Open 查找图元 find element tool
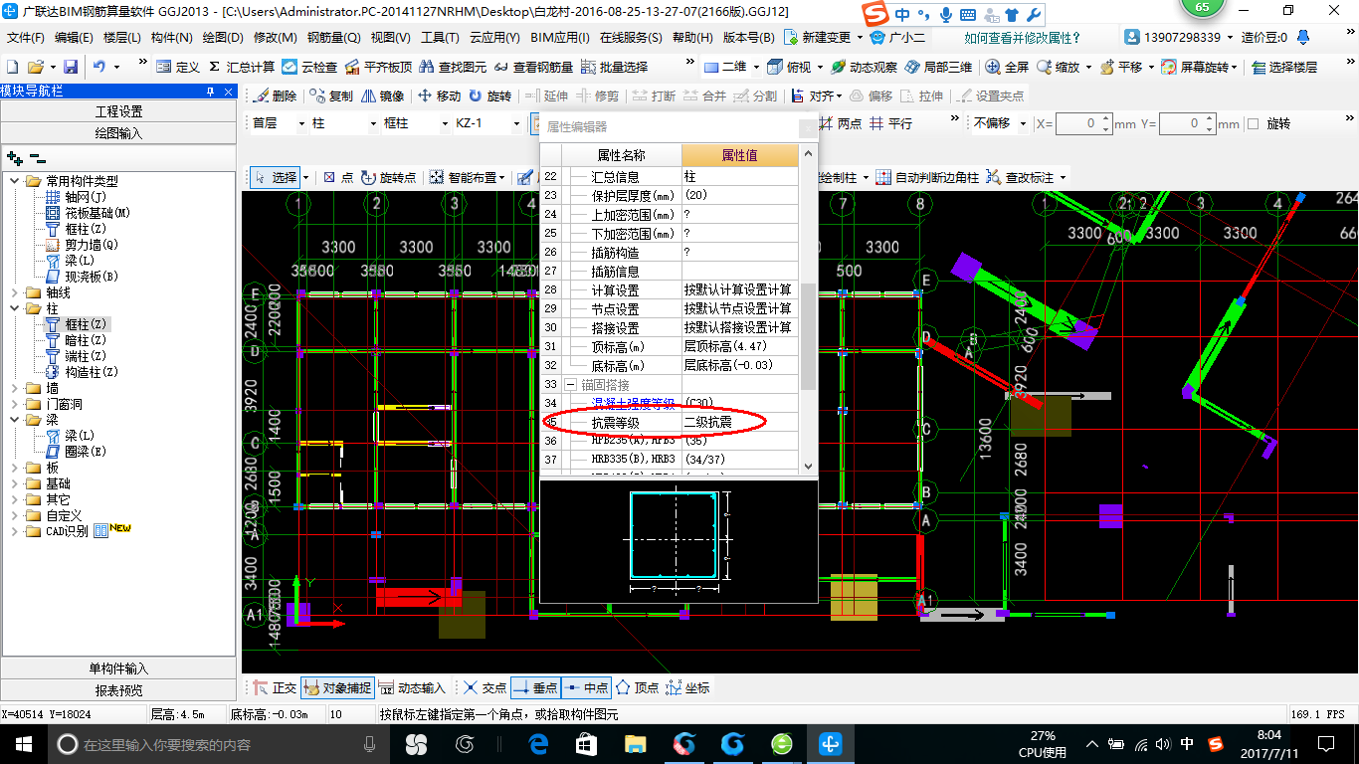Image resolution: width=1359 pixels, height=764 pixels. pyautogui.click(x=454, y=67)
